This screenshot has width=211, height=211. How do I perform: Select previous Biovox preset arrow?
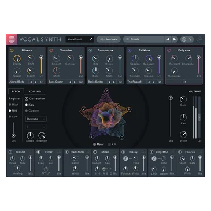point(31,82)
